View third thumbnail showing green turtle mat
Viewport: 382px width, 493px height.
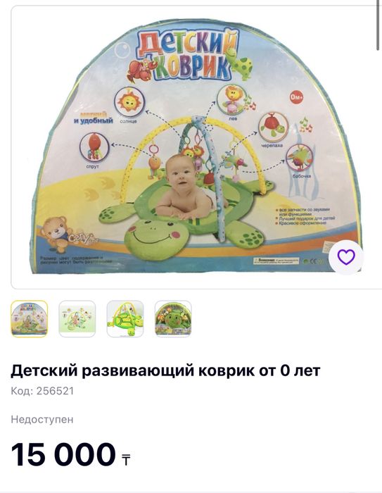coord(125,318)
